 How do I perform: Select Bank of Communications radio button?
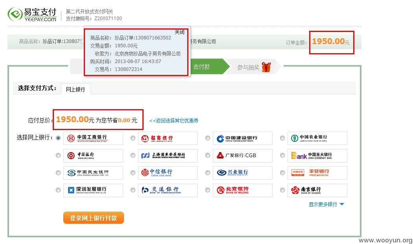coord(133,190)
